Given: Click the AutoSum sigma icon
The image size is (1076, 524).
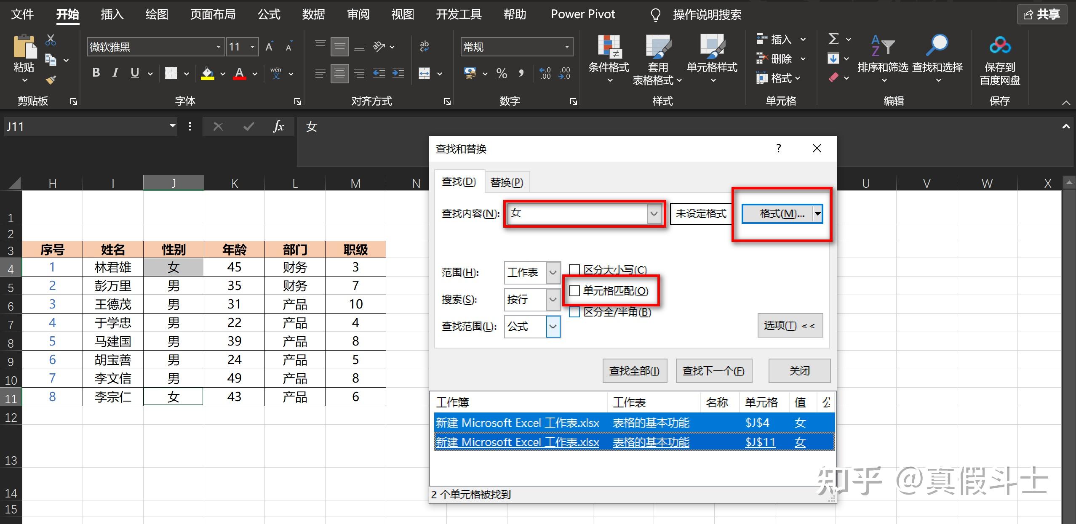Looking at the screenshot, I should [x=833, y=39].
